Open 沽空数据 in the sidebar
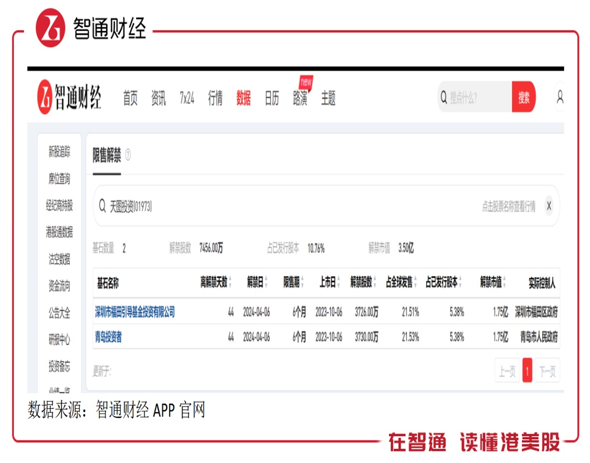Image resolution: width=590 pixels, height=463 pixels. (x=60, y=259)
